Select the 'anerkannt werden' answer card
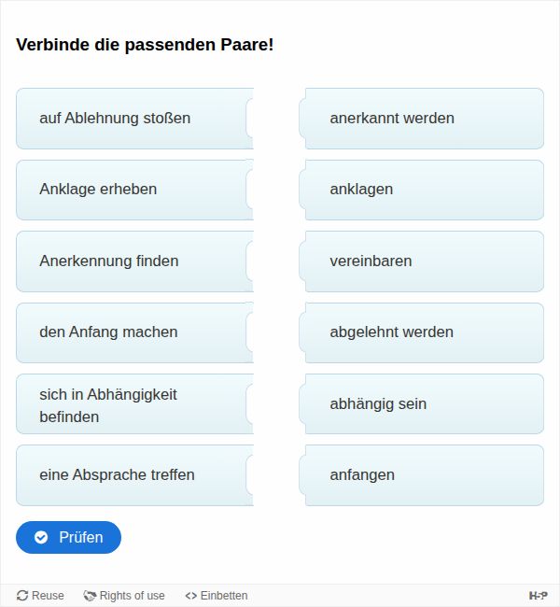 click(424, 119)
